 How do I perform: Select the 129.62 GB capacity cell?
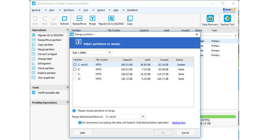pos(127,74)
